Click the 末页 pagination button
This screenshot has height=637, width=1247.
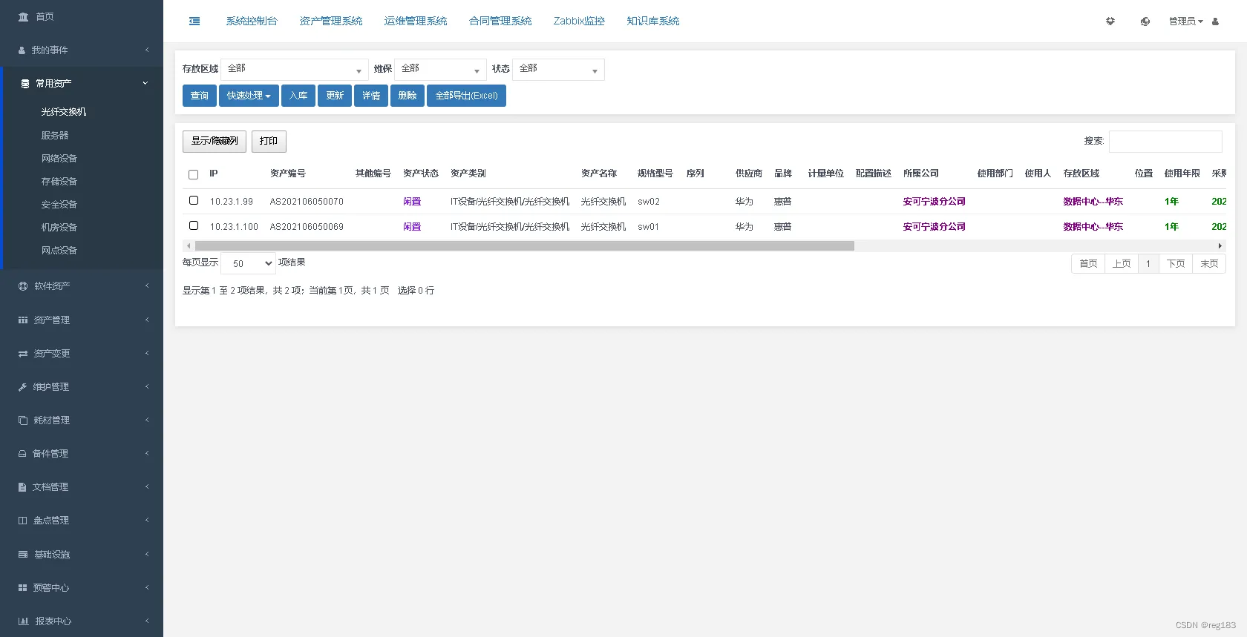tap(1209, 263)
